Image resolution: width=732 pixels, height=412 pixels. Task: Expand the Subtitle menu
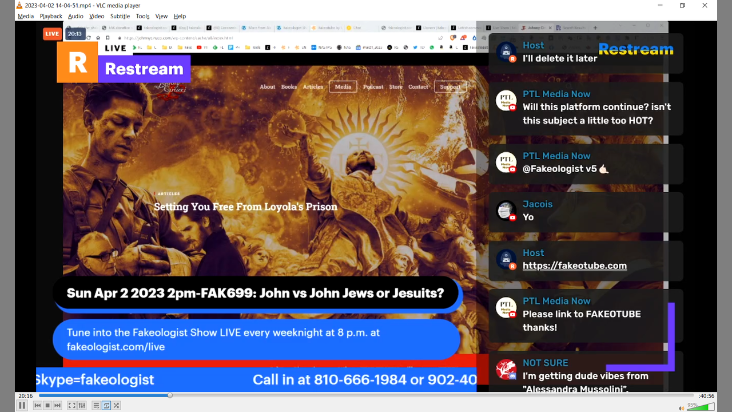coord(120,16)
